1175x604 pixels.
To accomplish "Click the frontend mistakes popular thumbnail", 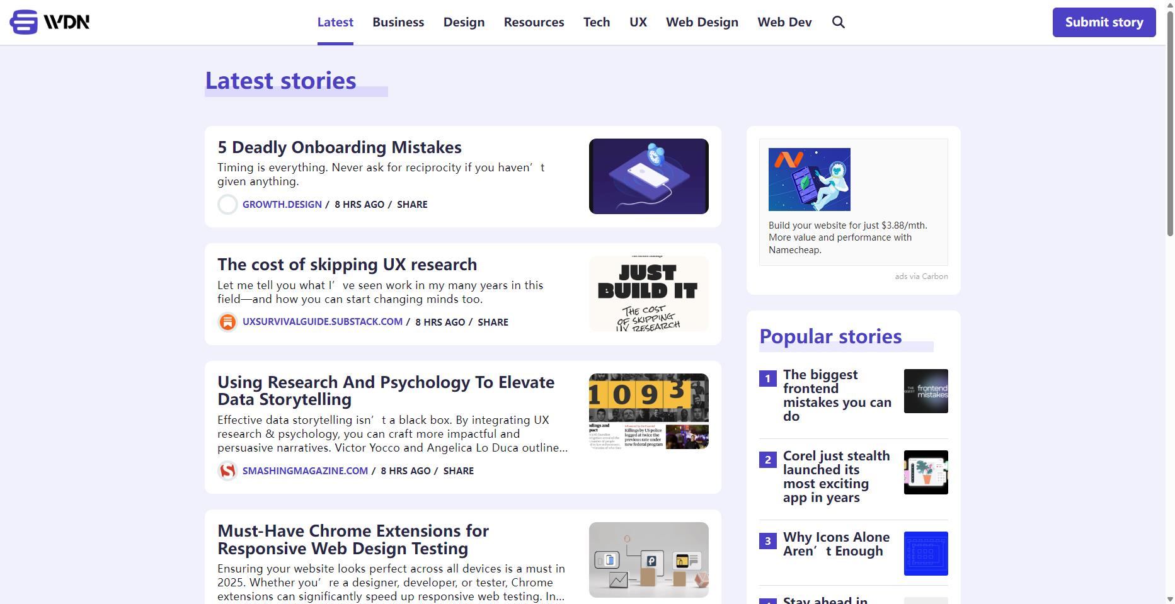I will click(x=926, y=391).
